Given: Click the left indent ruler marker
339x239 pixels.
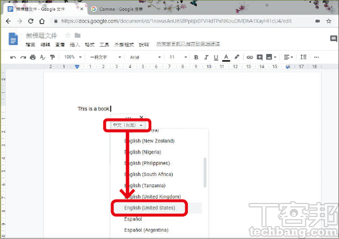Looking at the screenshot, I should click(77, 67).
